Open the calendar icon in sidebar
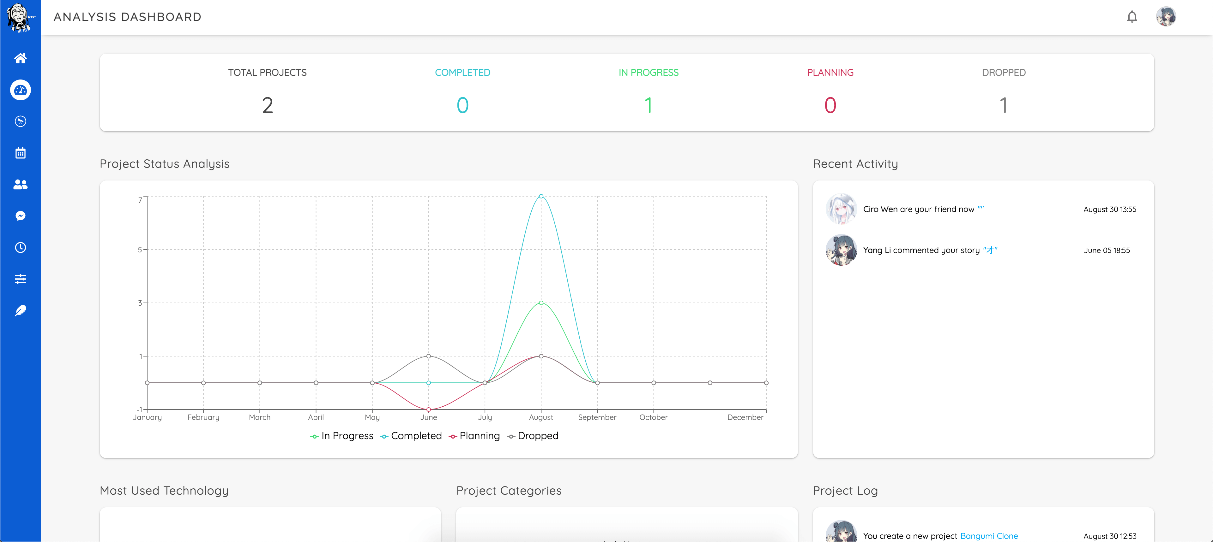Screen dimensions: 1213x542 (x=20, y=153)
